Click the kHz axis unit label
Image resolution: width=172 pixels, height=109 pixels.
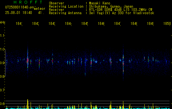pos(2,23)
